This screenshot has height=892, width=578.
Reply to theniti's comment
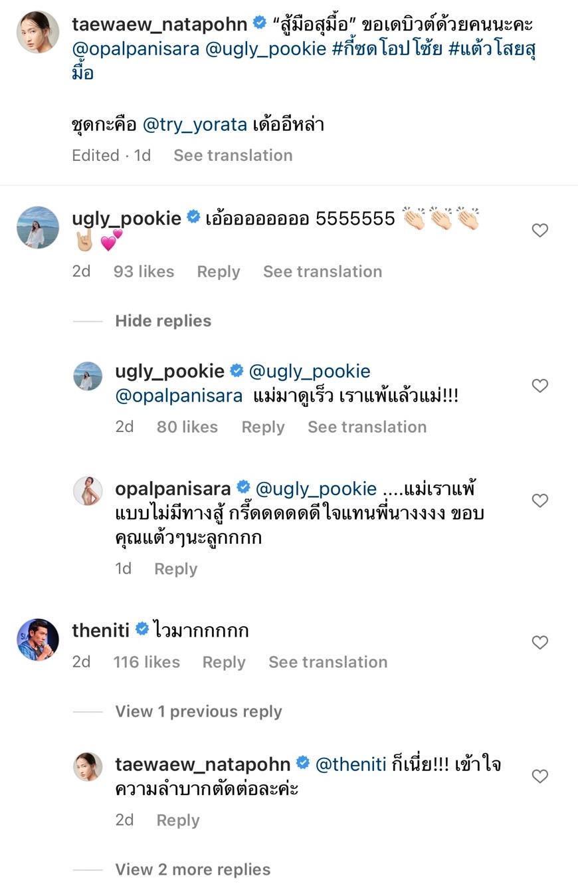tap(223, 662)
